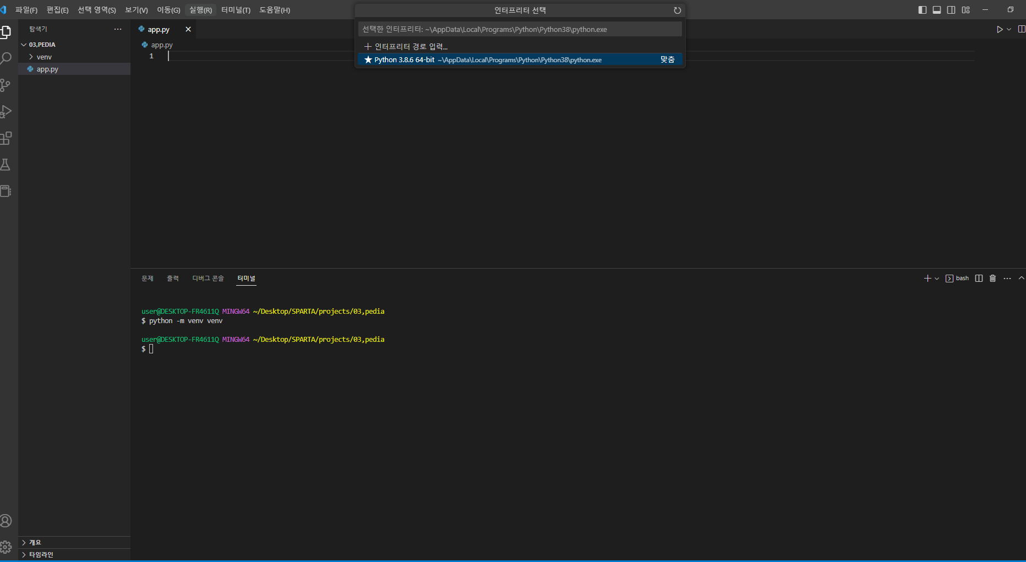This screenshot has width=1026, height=562.
Task: Switch to the 문제 panel tab
Action: point(148,279)
